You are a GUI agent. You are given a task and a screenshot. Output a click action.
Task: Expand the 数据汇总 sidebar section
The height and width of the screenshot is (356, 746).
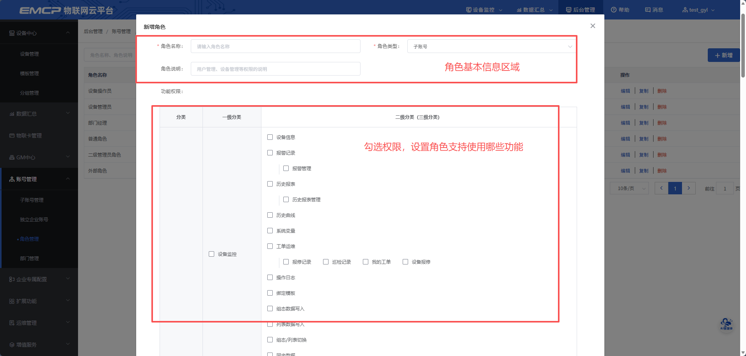pyautogui.click(x=39, y=114)
